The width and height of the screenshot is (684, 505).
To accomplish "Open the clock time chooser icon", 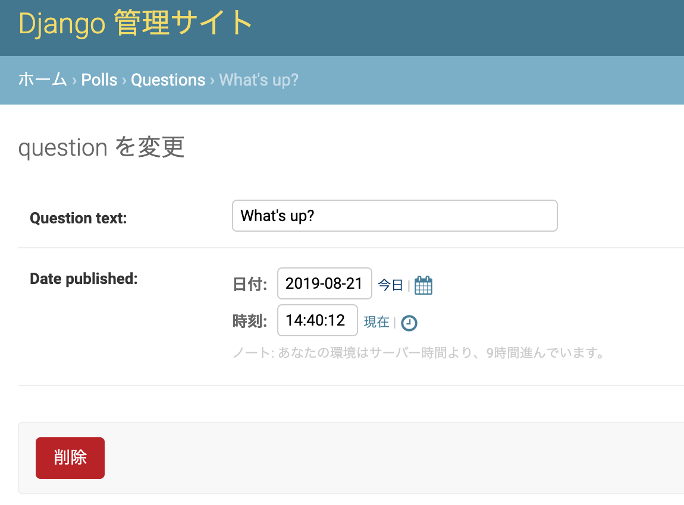I will tap(409, 323).
